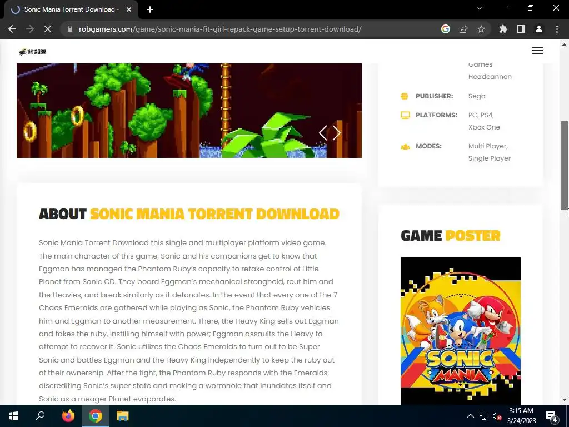Click the MODES: label
Viewport: 569px width, 427px height.
[x=428, y=146]
